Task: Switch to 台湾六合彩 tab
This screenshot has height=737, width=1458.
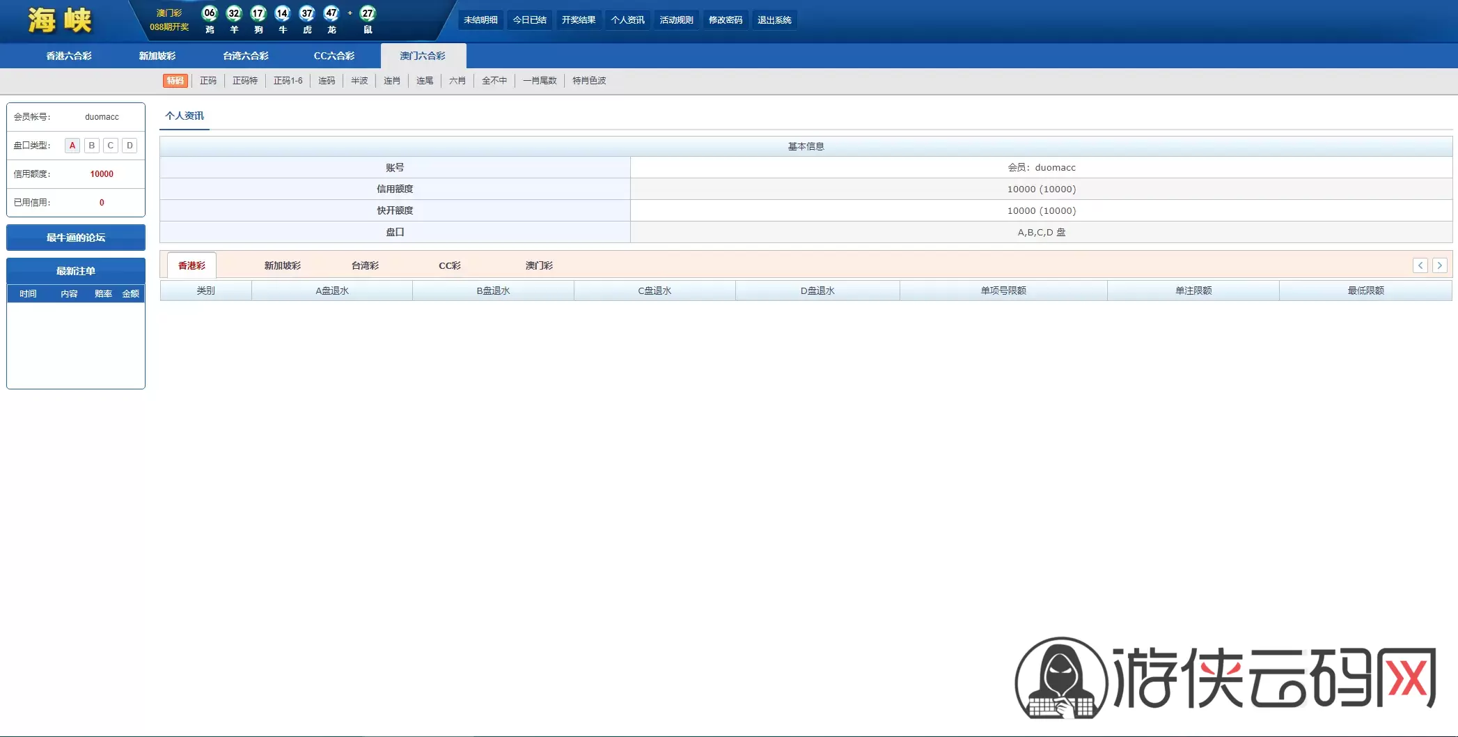Action: pyautogui.click(x=246, y=56)
